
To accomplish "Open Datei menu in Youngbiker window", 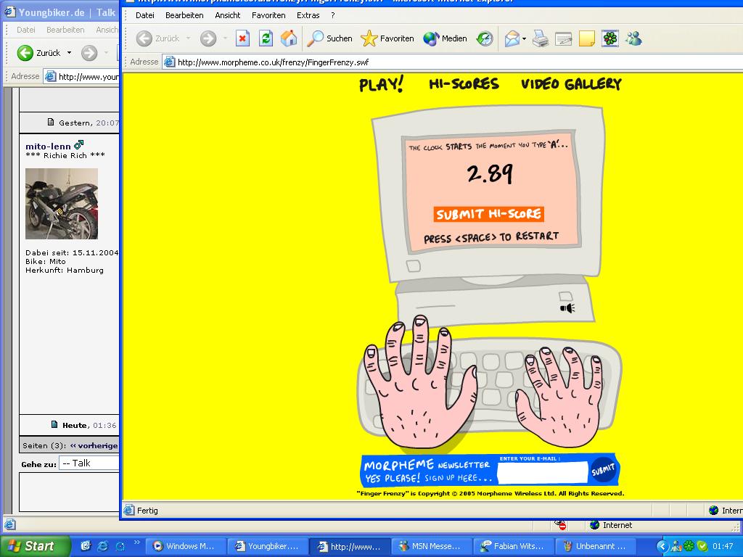I will click(x=26, y=29).
